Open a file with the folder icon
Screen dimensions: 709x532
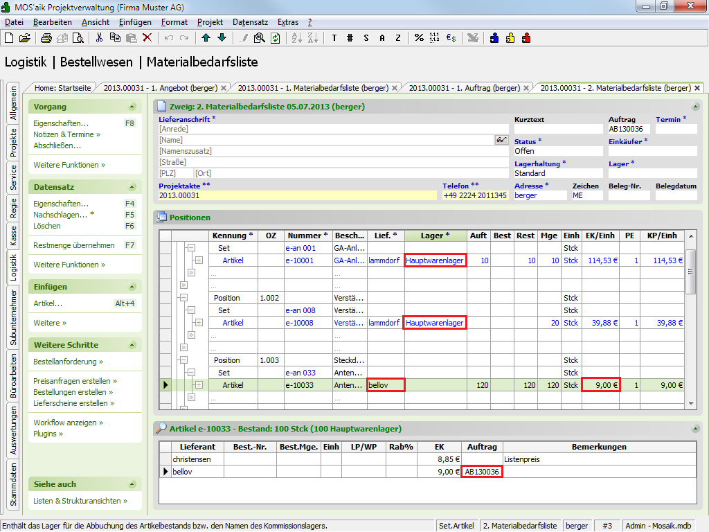tap(25, 38)
